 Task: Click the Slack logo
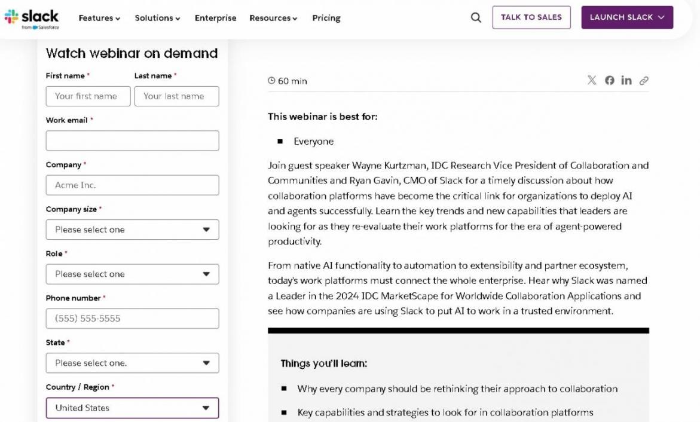point(31,19)
